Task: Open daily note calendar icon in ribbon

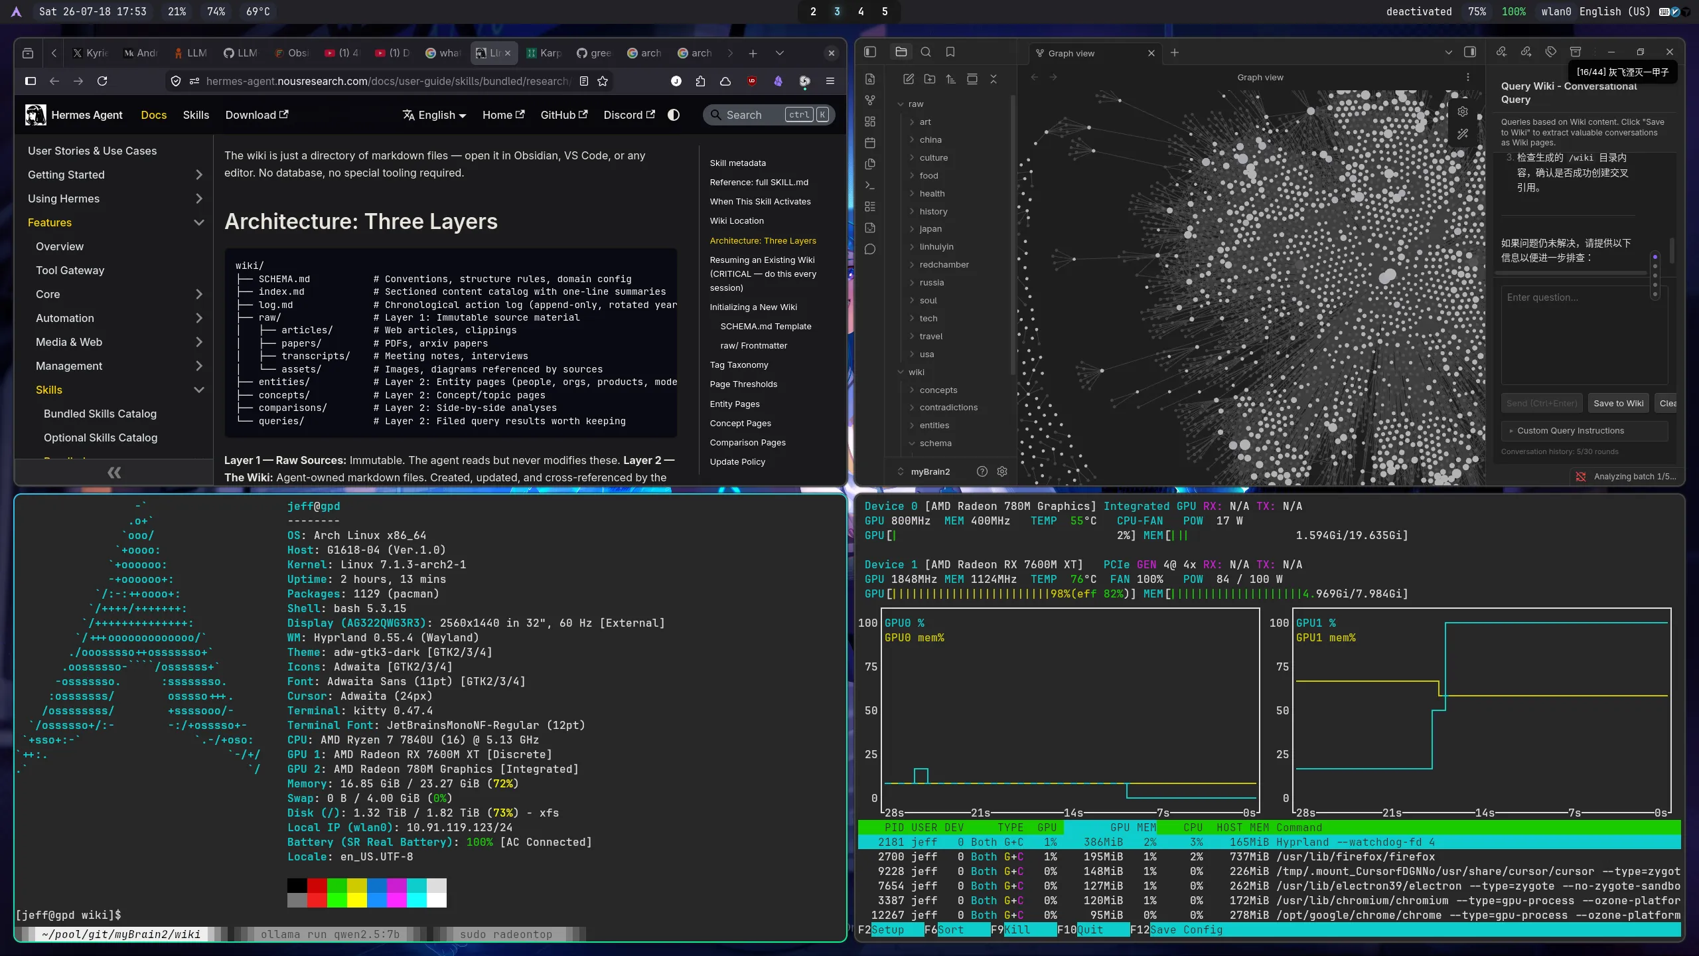Action: coord(870,143)
